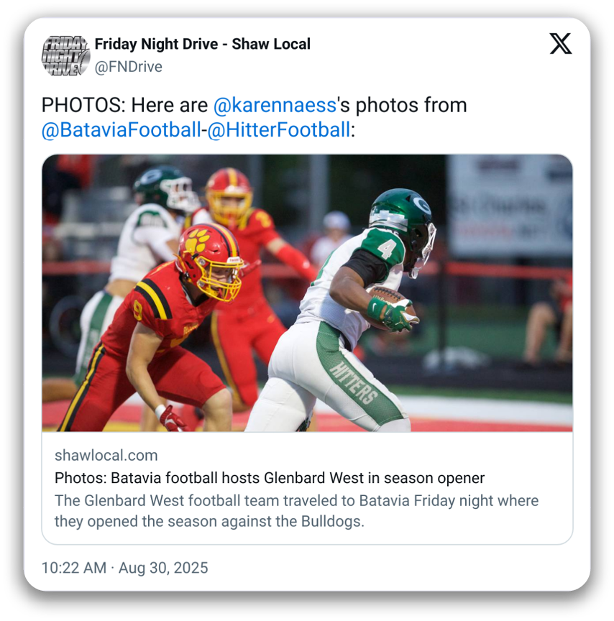Click the X logo icon
The image size is (614, 621).
click(561, 44)
